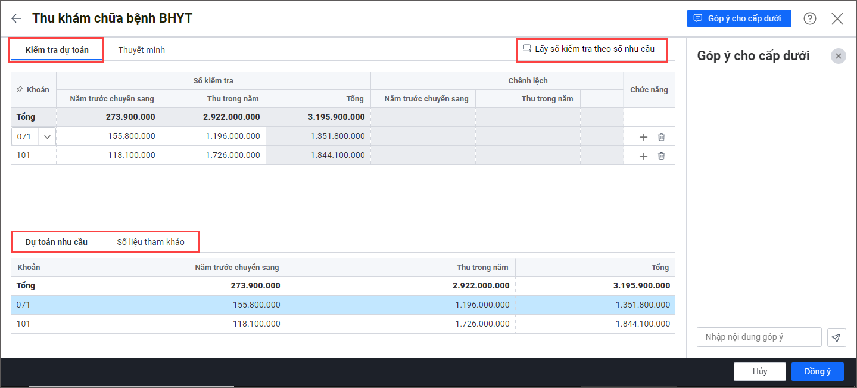The image size is (857, 388).
Task: Toggle the pin icon in Khoản header
Action: tap(20, 90)
